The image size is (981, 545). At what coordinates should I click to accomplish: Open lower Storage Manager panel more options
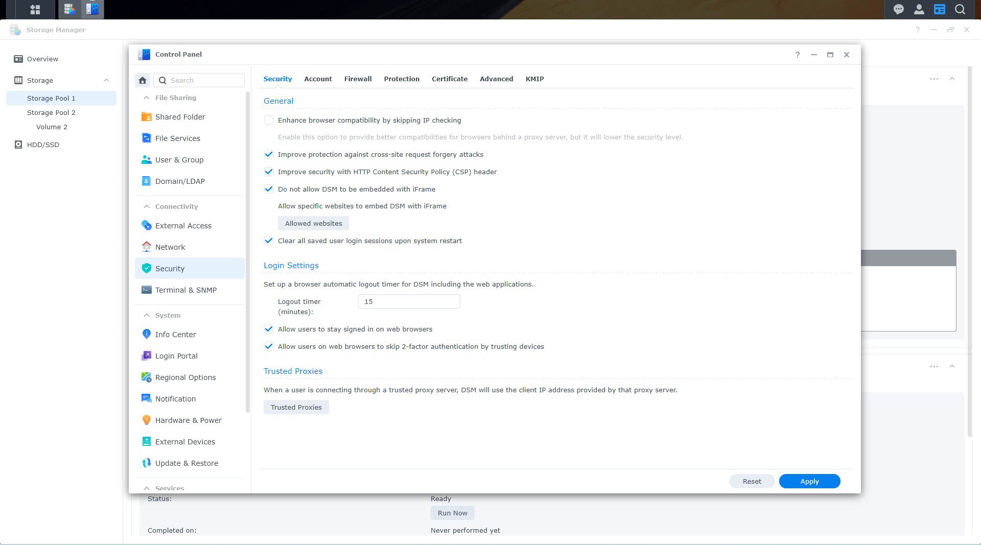tap(934, 366)
